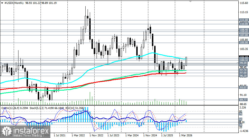The image size is (249, 138).
Task: Click the #USDX,Monthly chart title
Action: click(x=14, y=3)
